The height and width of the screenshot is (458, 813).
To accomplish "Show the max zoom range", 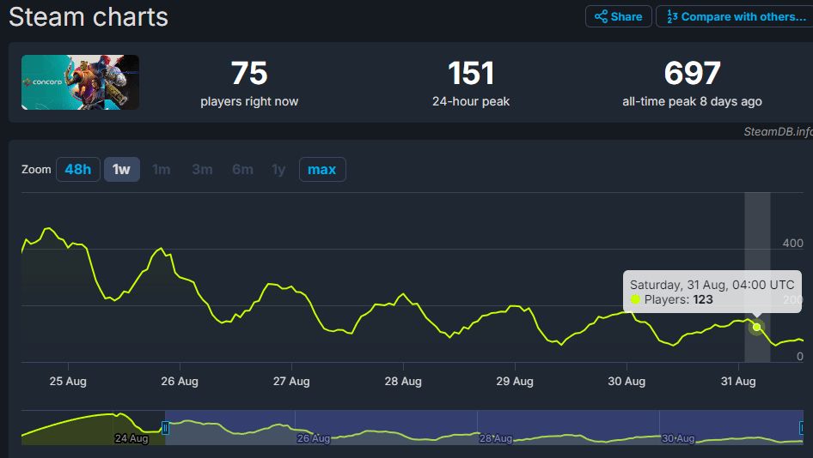I will [x=322, y=169].
